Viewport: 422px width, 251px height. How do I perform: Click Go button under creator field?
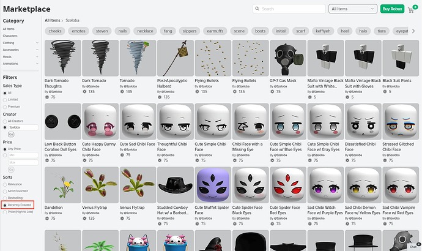pyautogui.click(x=11, y=135)
